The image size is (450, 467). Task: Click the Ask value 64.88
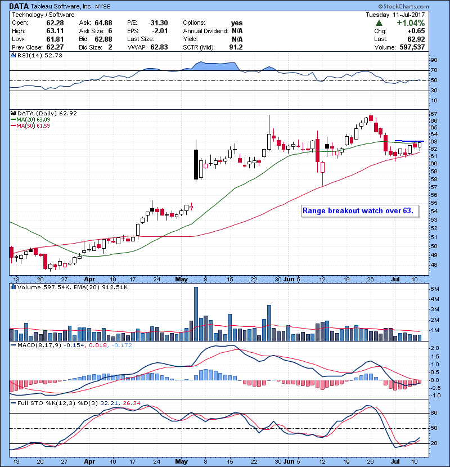(x=103, y=23)
